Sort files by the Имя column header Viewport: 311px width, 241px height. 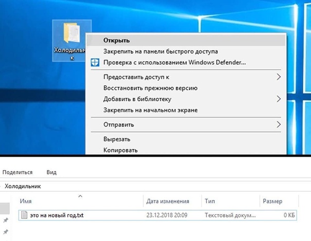click(26, 201)
